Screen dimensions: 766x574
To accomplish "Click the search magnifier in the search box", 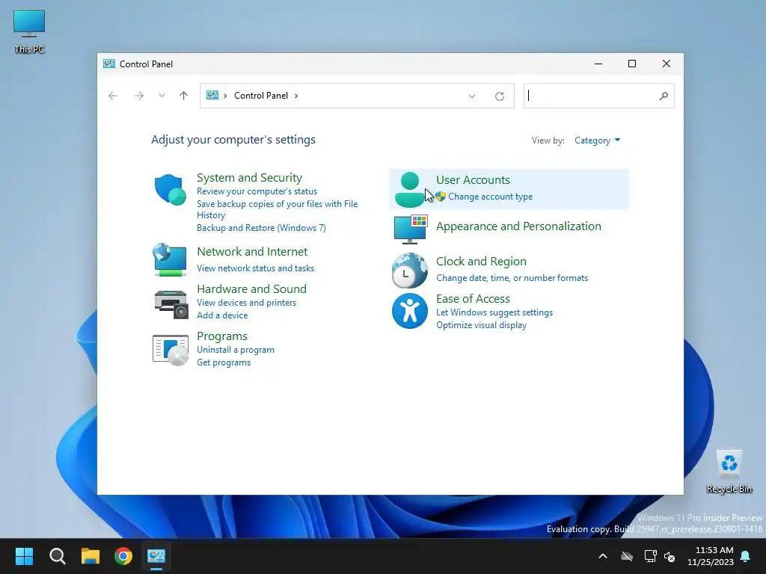I will [664, 96].
